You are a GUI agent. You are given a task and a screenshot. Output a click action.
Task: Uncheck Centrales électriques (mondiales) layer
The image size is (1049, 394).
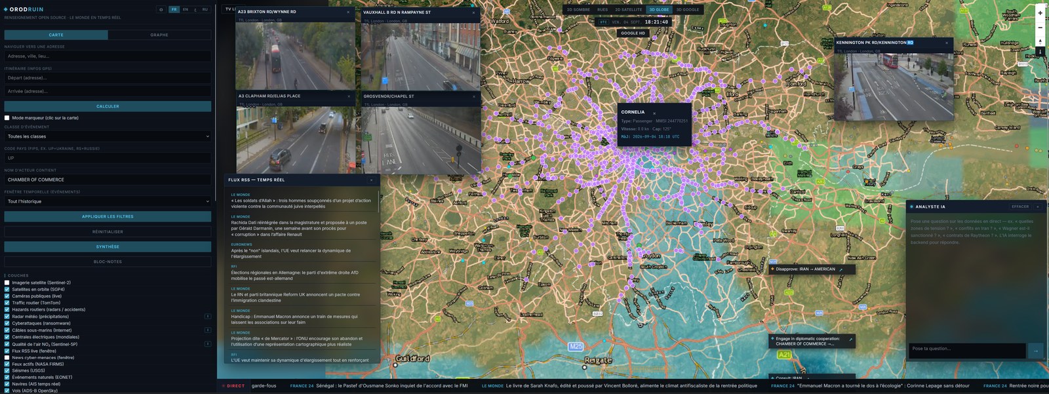tap(7, 337)
